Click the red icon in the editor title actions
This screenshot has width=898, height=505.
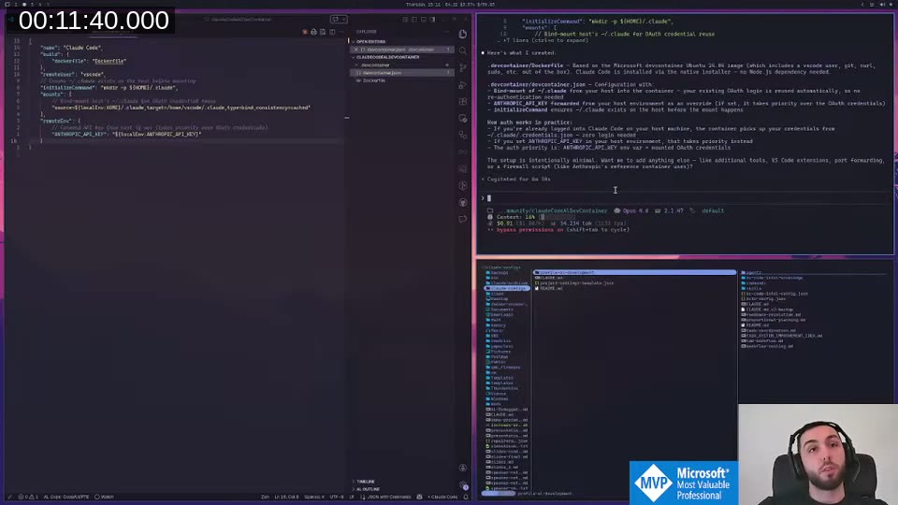click(x=305, y=32)
